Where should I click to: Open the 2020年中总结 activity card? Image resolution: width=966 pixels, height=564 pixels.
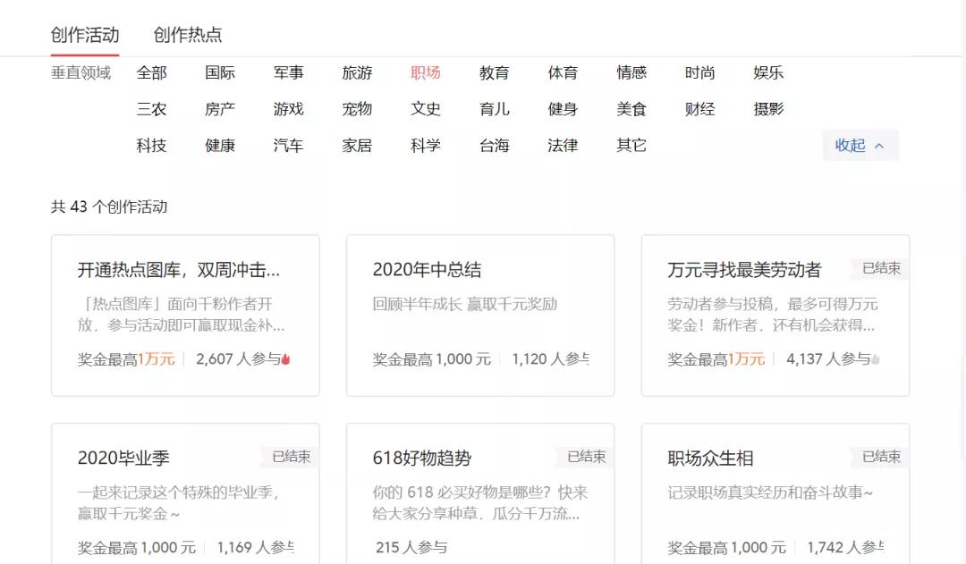pos(480,315)
